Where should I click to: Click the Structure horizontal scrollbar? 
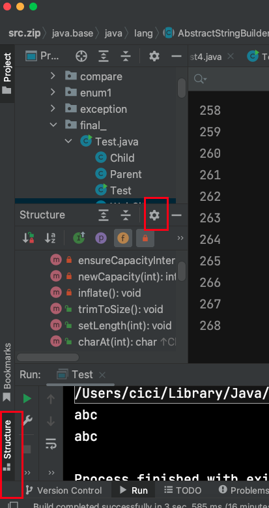[48, 357]
